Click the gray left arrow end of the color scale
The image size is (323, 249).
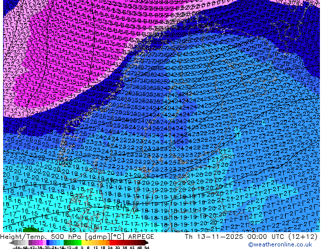click(x=12, y=242)
